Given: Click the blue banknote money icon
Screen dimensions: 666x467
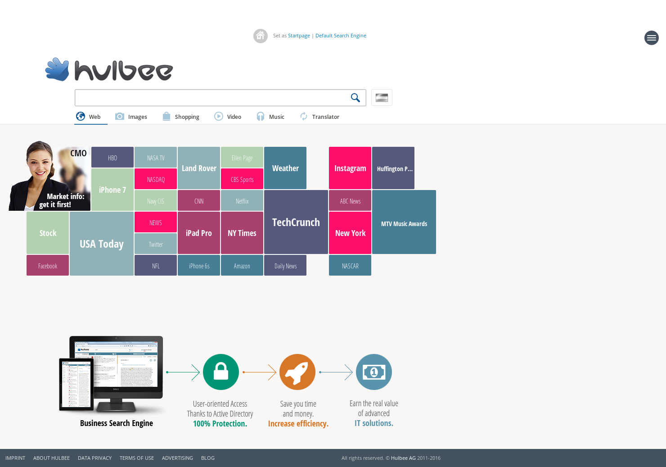Looking at the screenshot, I should tap(374, 372).
